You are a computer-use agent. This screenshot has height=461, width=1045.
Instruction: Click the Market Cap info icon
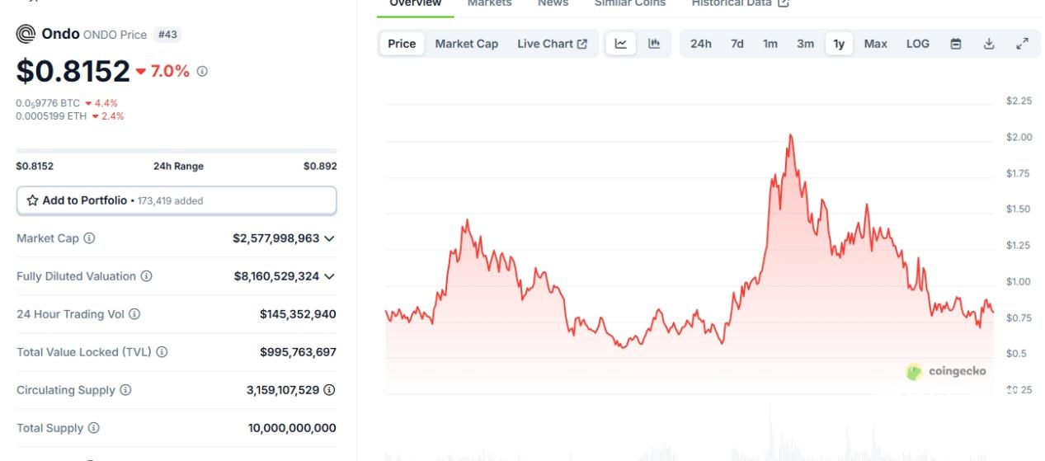tap(89, 238)
